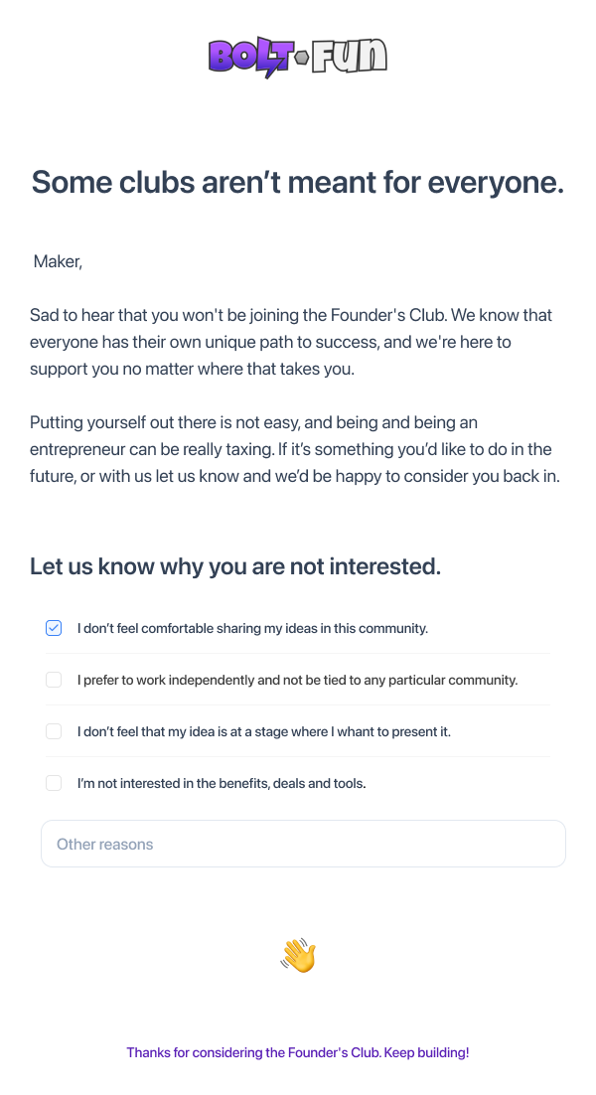Viewport: 596px width, 1095px height.
Task: Enable the "not interested in the benefits" checkbox
Action: (54, 783)
